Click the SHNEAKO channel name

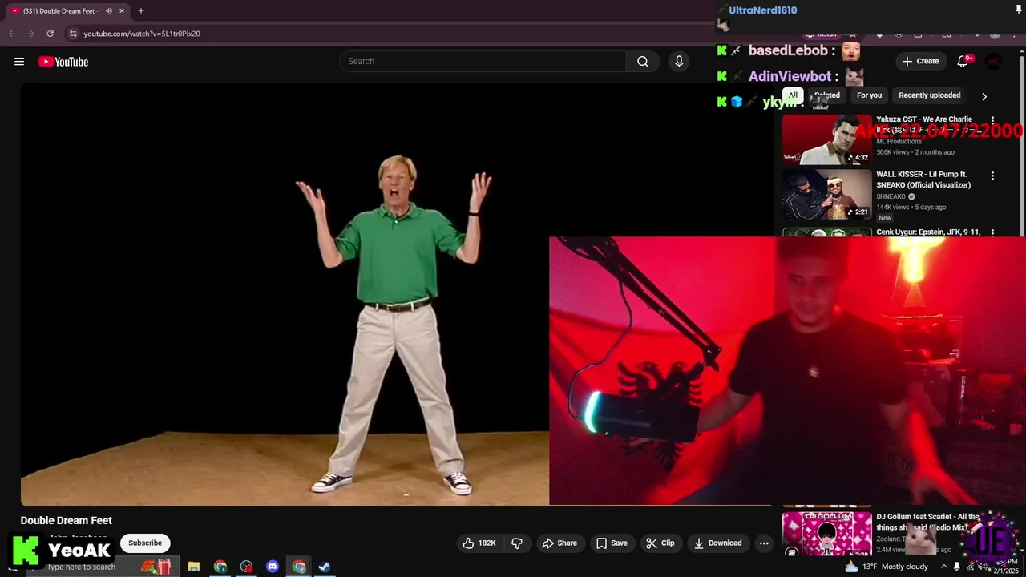(891, 196)
